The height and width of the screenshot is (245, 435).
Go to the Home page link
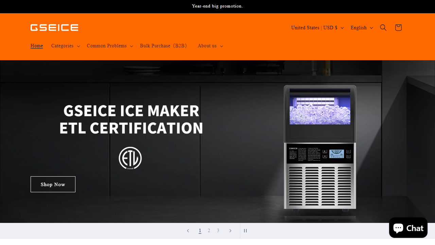pos(37,46)
